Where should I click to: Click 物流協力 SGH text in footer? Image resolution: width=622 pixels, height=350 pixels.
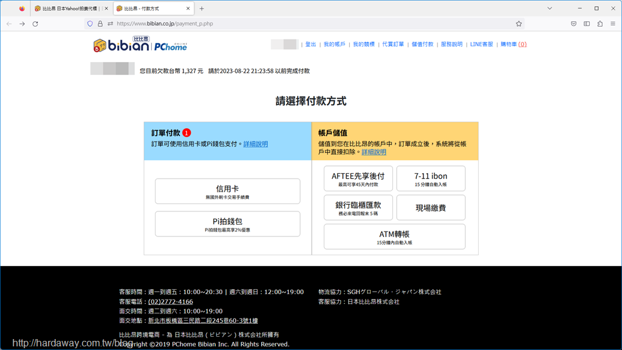380,292
